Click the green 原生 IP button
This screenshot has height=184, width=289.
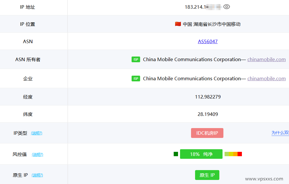pyautogui.click(x=207, y=175)
